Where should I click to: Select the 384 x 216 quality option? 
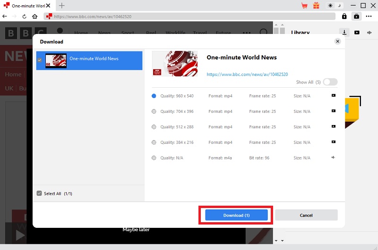click(154, 142)
